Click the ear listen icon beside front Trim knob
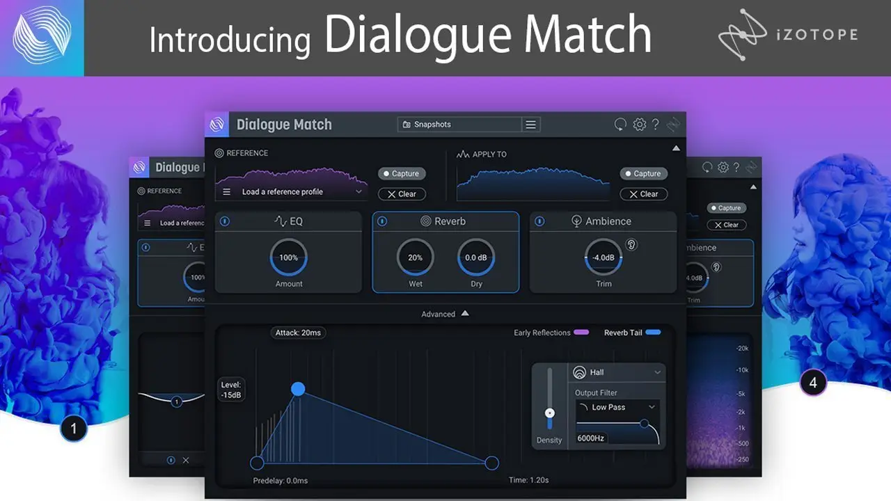 (x=631, y=244)
